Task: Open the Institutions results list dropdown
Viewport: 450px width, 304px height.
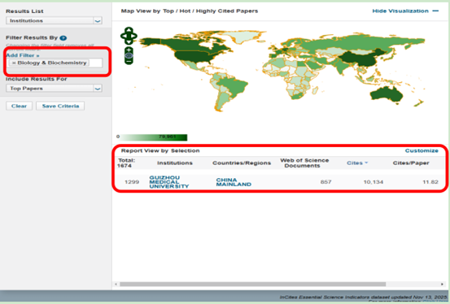Action: [x=54, y=20]
